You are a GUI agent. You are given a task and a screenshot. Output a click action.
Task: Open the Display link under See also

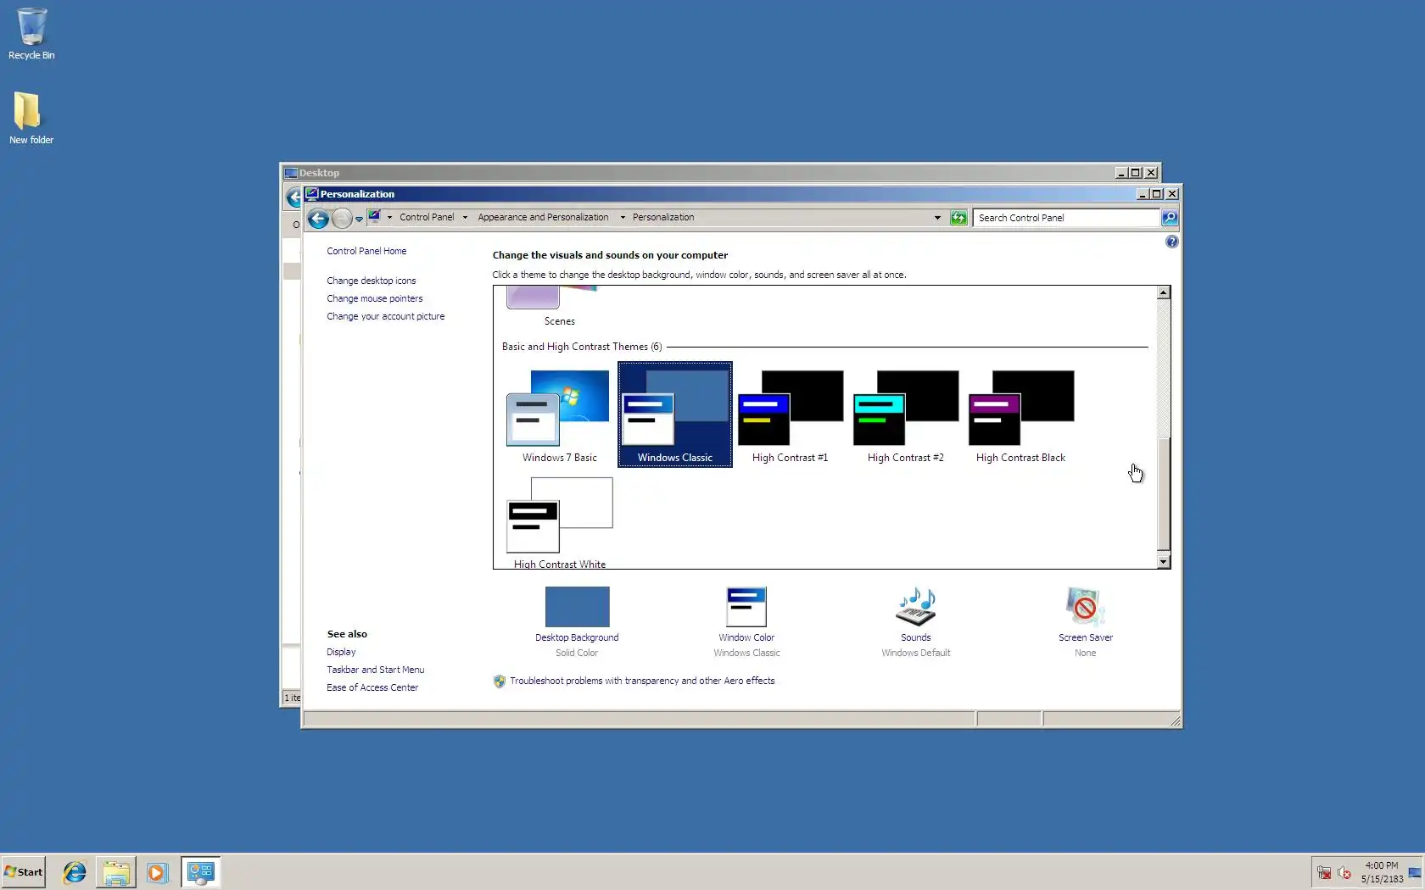click(341, 653)
